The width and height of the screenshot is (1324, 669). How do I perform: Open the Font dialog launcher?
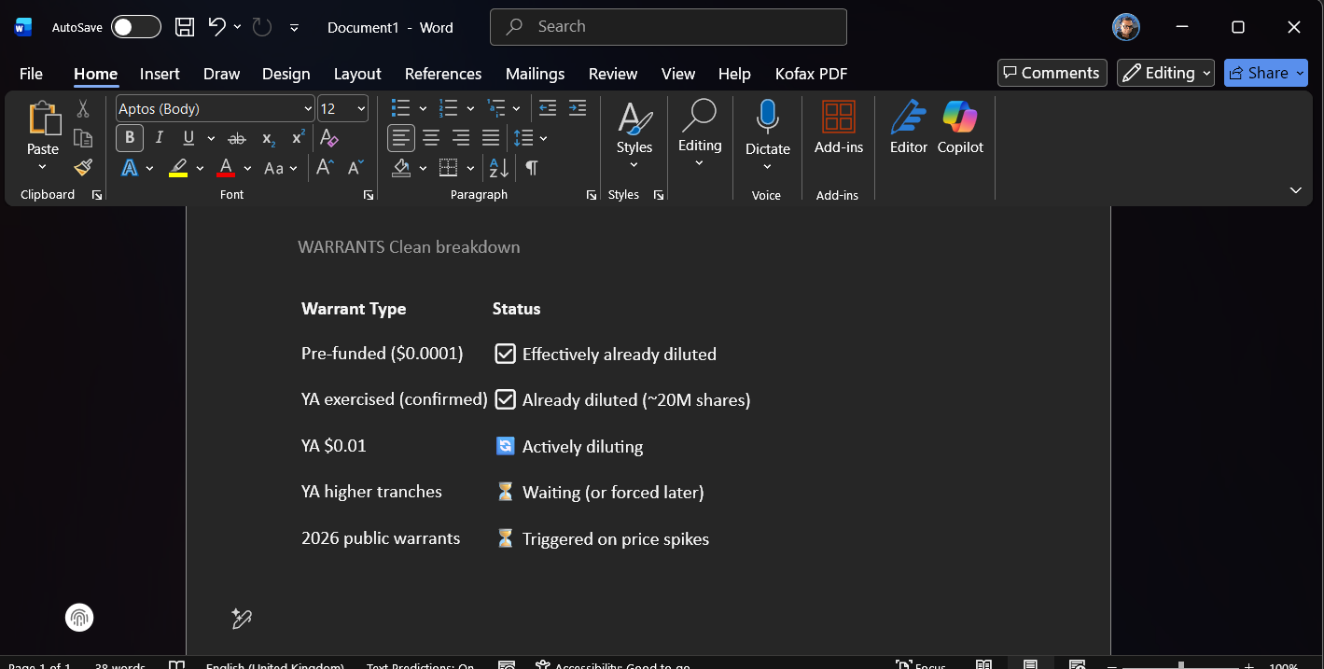point(369,195)
